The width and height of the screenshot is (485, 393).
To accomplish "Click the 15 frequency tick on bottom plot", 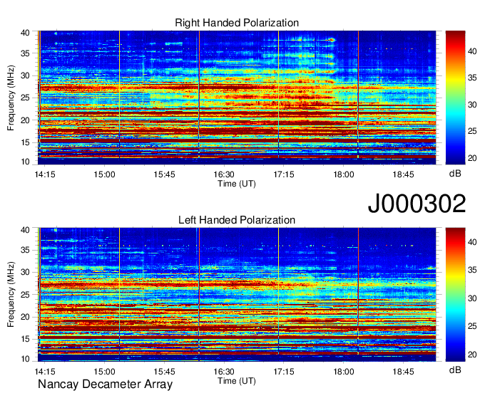I will [x=25, y=340].
